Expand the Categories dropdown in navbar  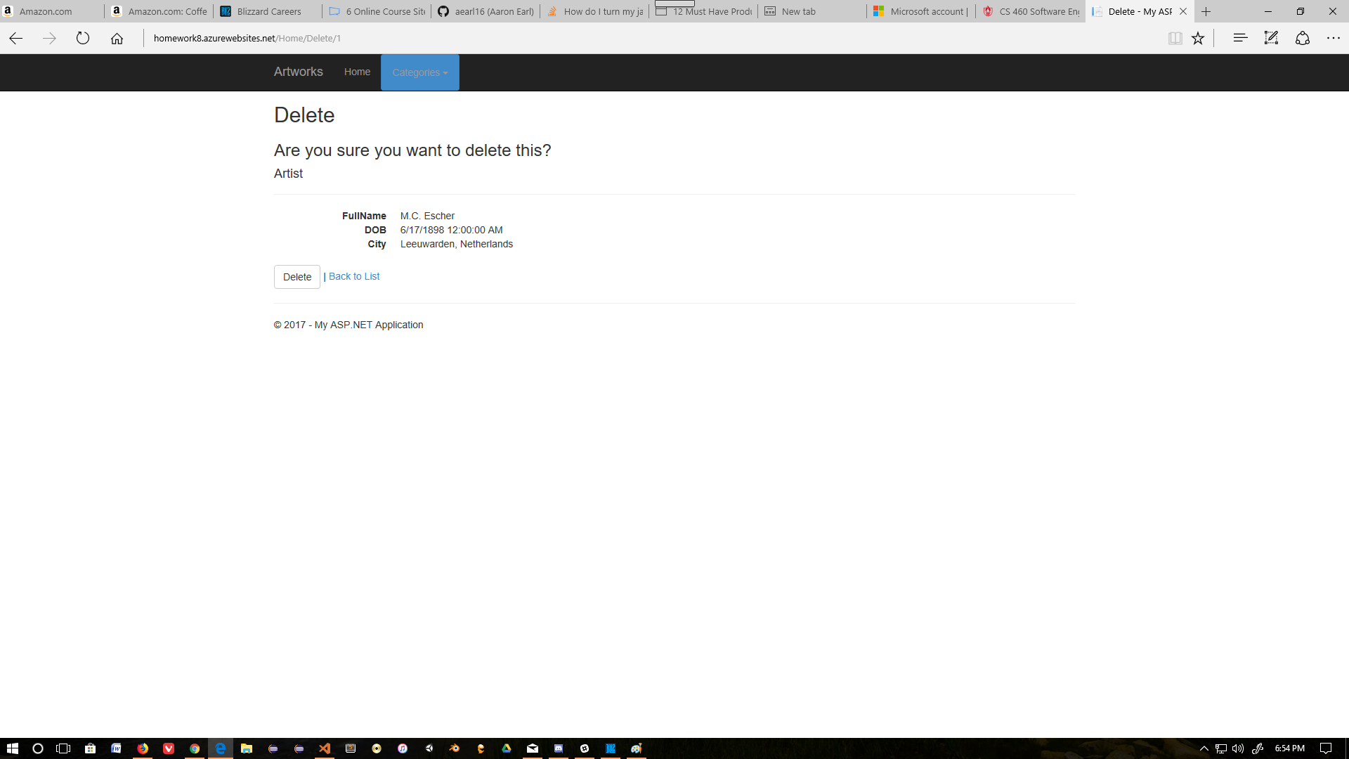[x=419, y=72]
